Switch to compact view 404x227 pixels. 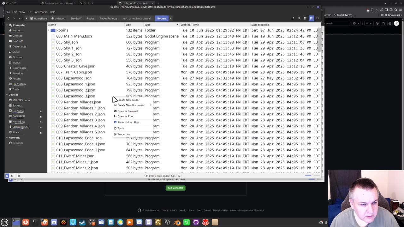[x=317, y=18]
